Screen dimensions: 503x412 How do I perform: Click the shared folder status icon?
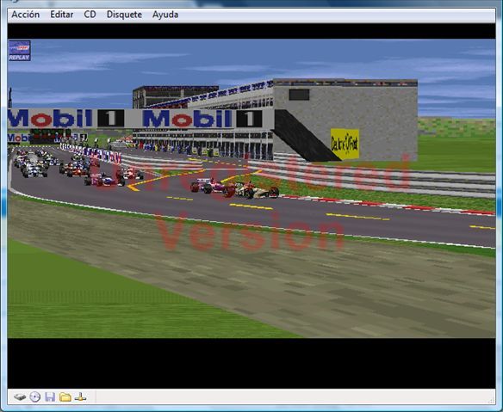pyautogui.click(x=65, y=397)
